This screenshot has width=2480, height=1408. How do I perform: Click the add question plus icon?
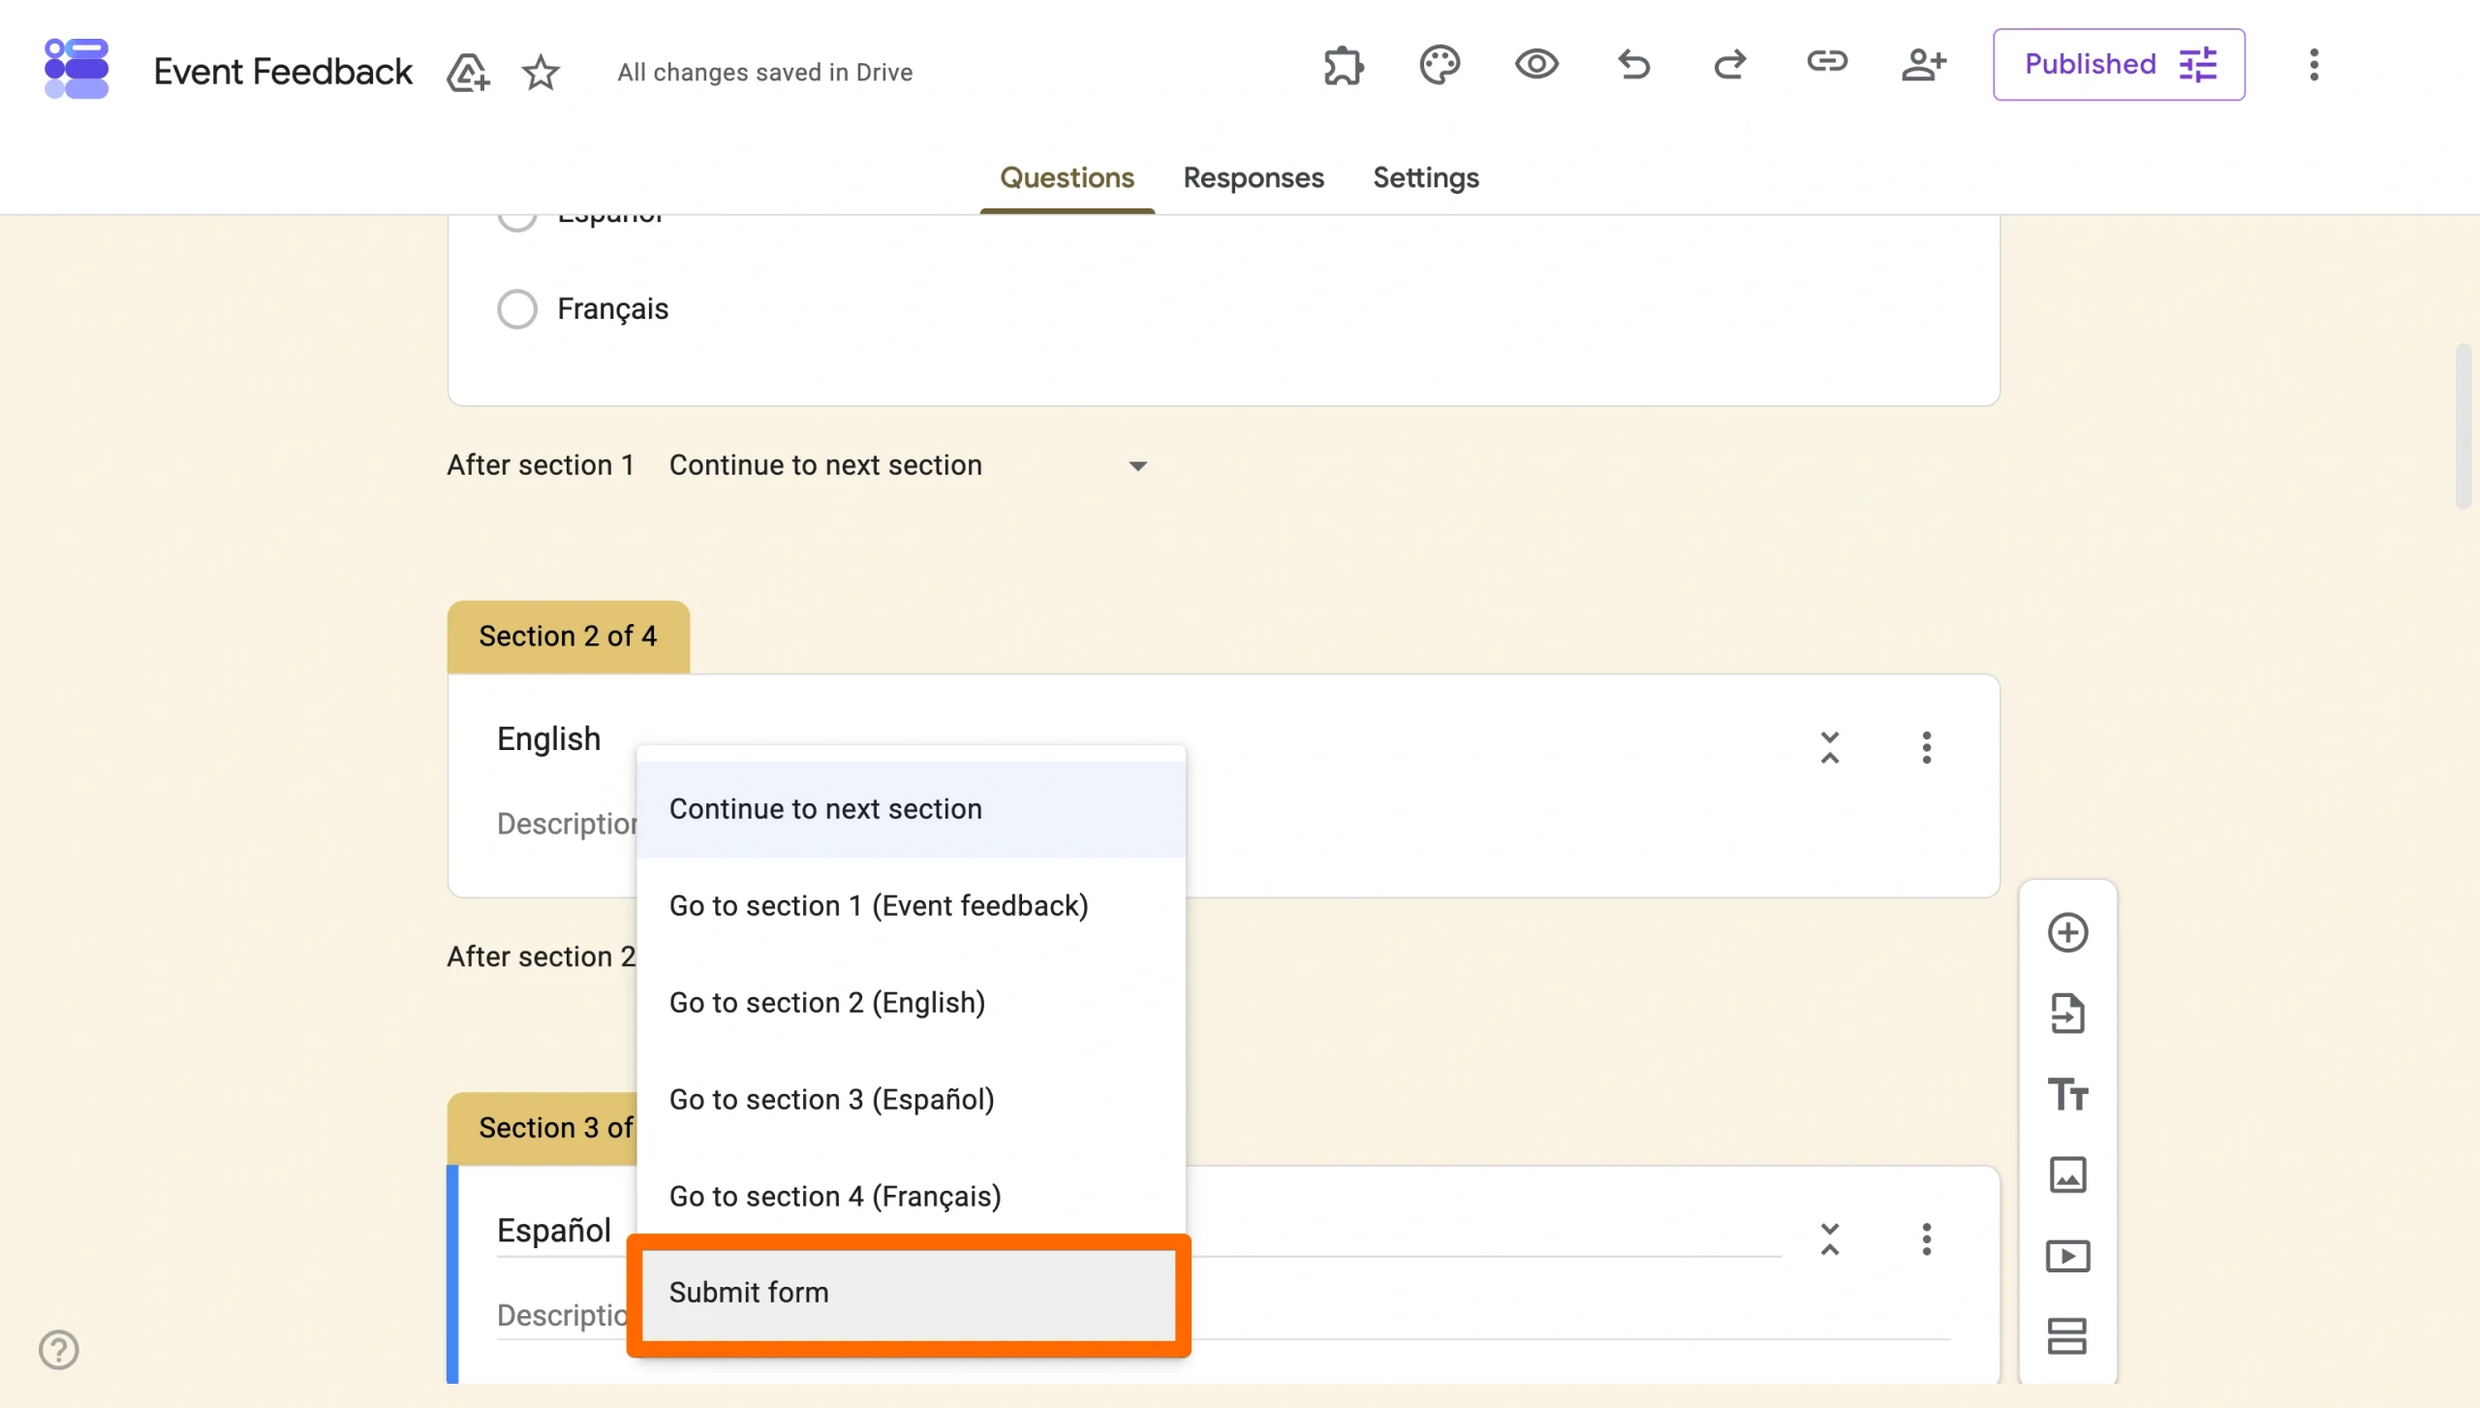pos(2068,932)
